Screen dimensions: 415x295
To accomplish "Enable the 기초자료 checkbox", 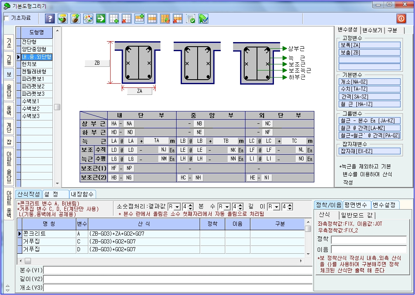I will click(6, 19).
